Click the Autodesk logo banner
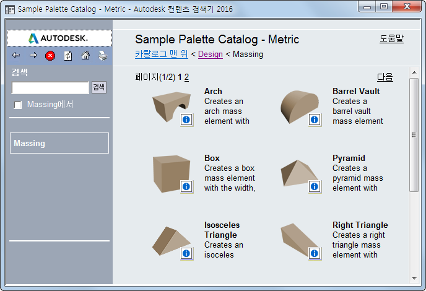Image resolution: width=426 pixels, height=291 pixels. pyautogui.click(x=59, y=38)
